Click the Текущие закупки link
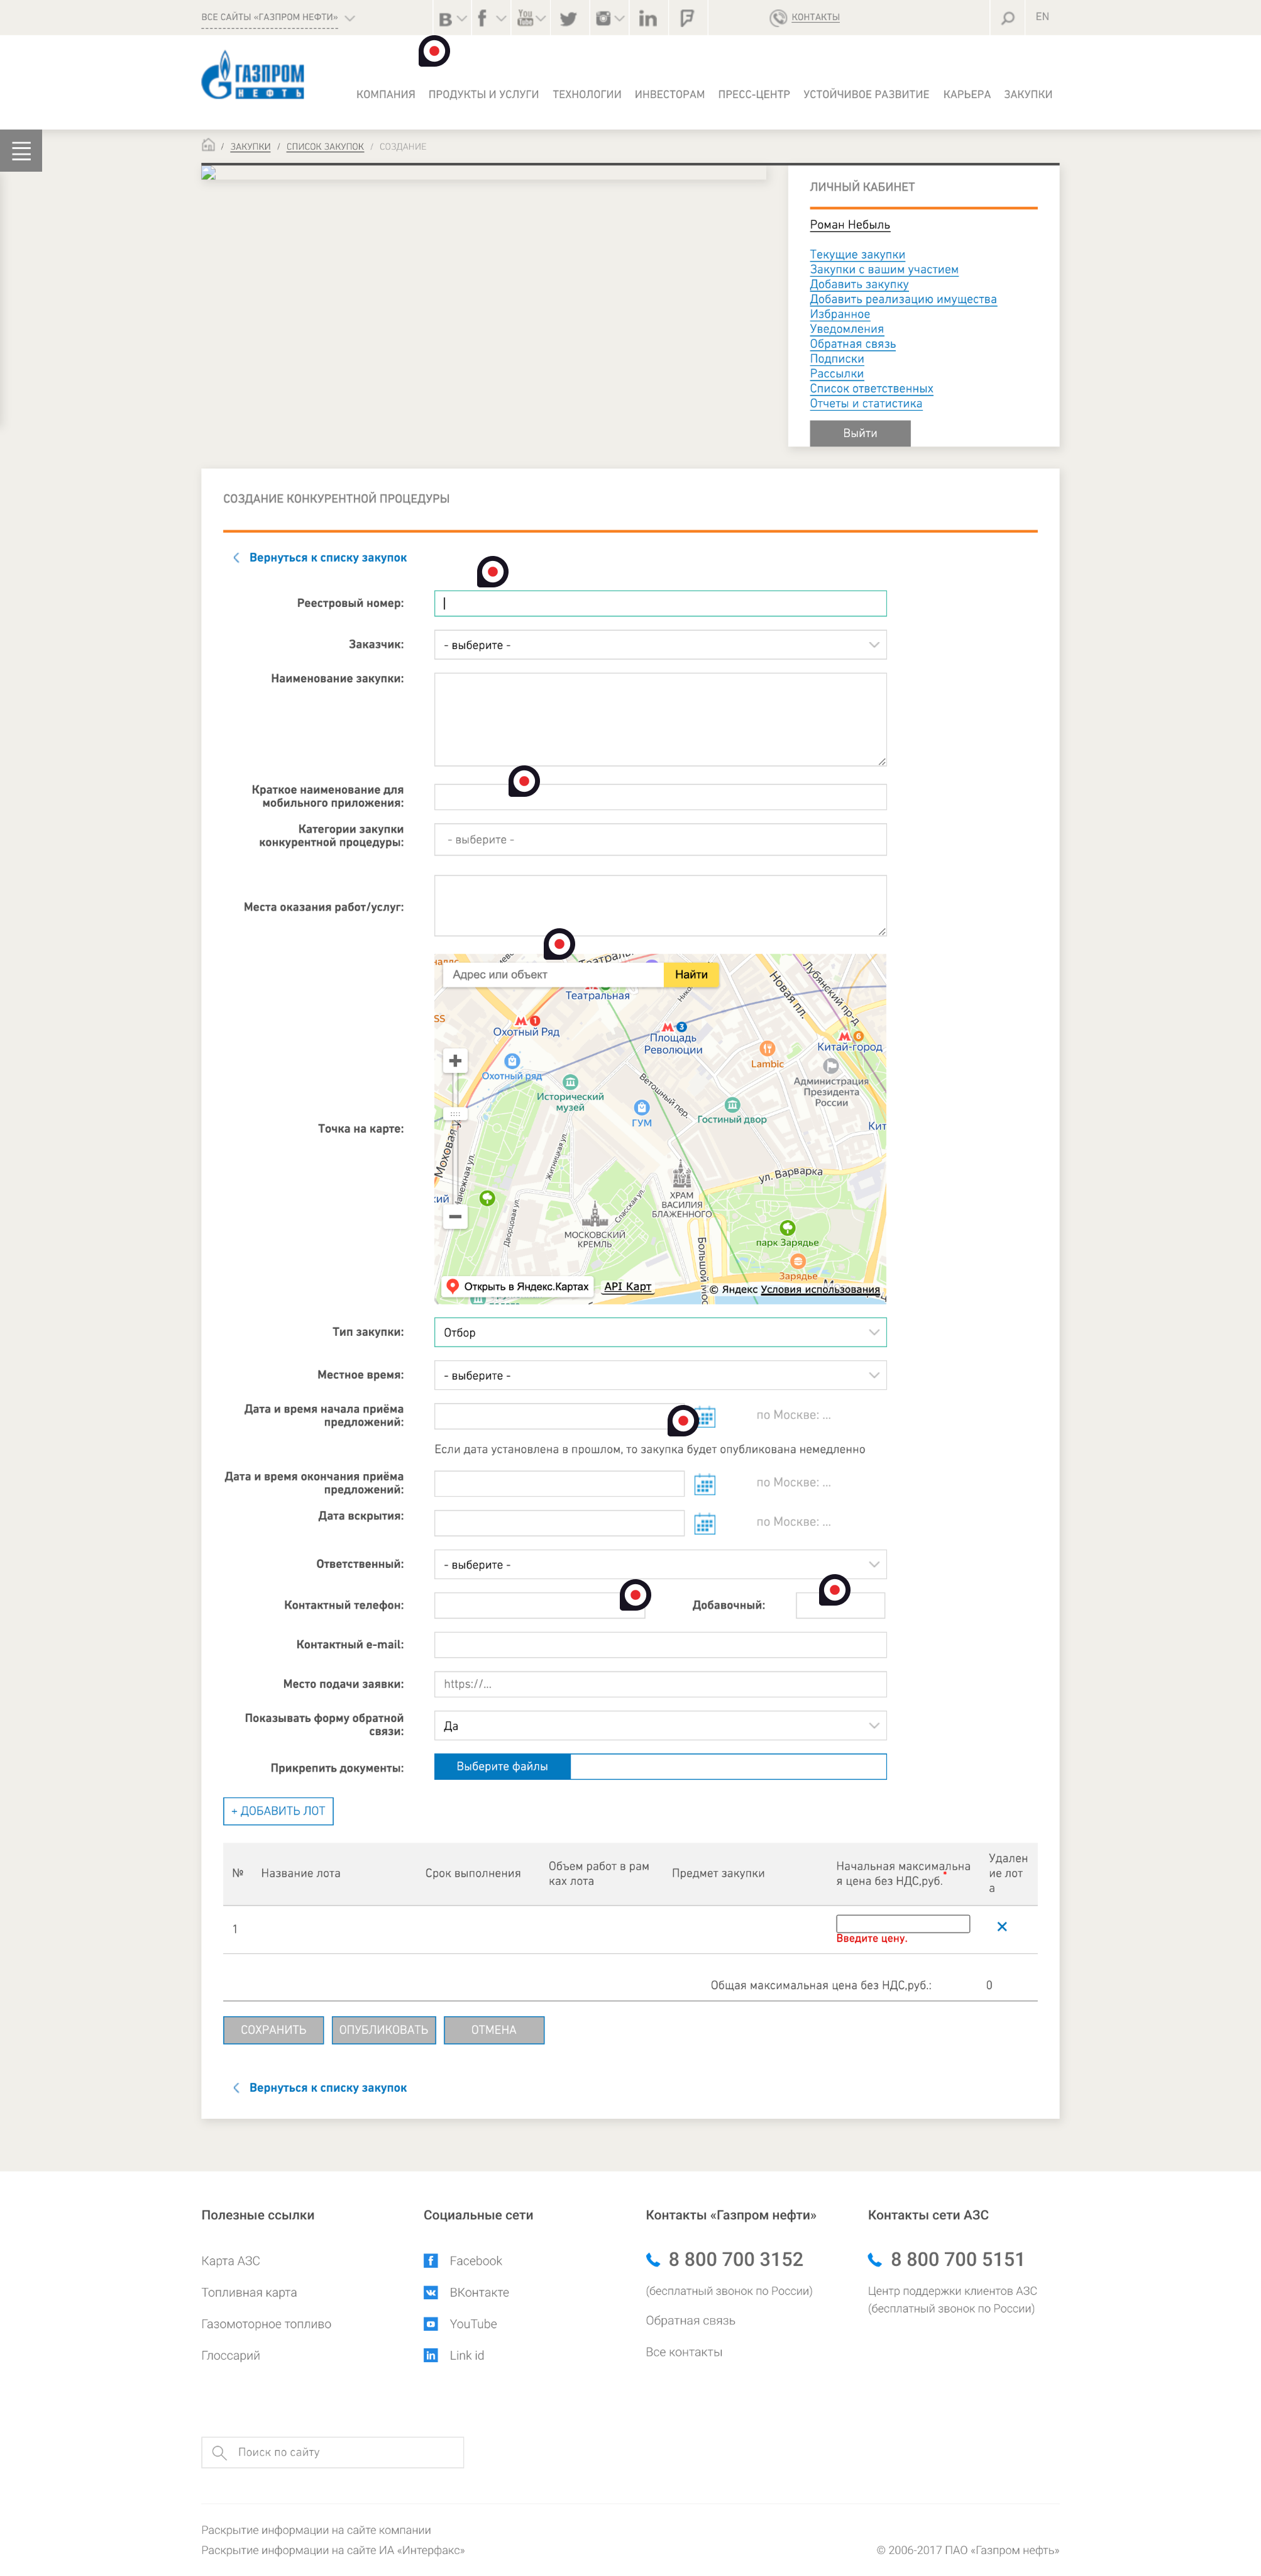Image resolution: width=1261 pixels, height=2576 pixels. coord(856,255)
